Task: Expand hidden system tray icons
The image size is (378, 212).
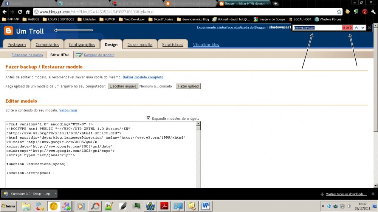Action: tap(324, 206)
